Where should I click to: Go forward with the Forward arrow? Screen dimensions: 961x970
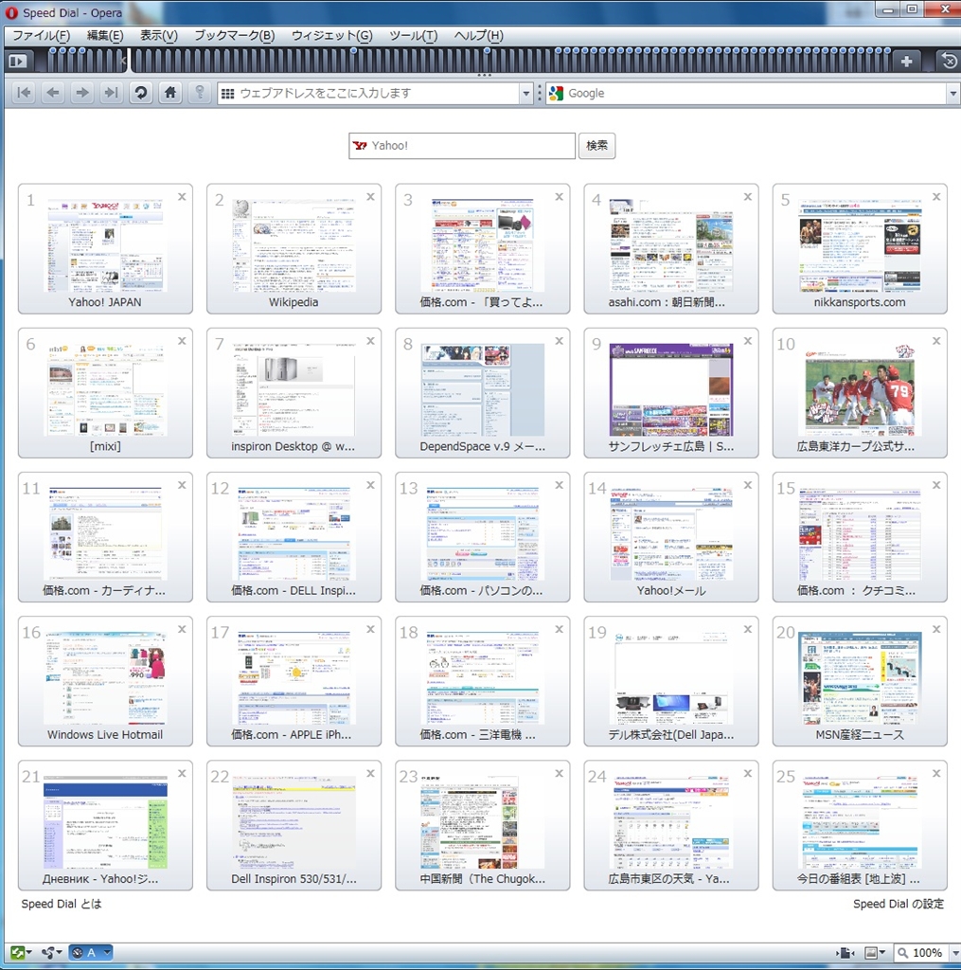point(81,93)
